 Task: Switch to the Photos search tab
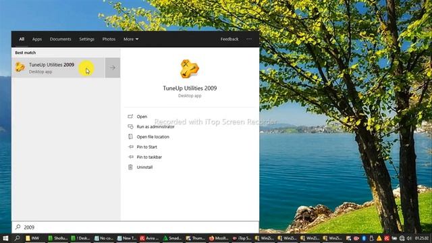(109, 39)
